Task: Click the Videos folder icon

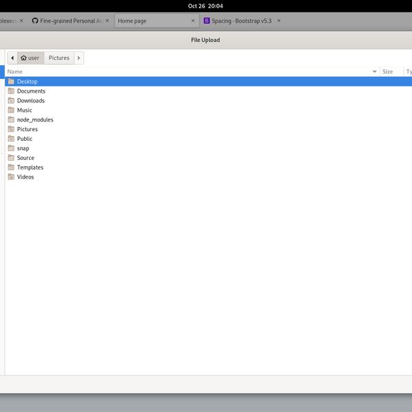Action: tap(11, 177)
